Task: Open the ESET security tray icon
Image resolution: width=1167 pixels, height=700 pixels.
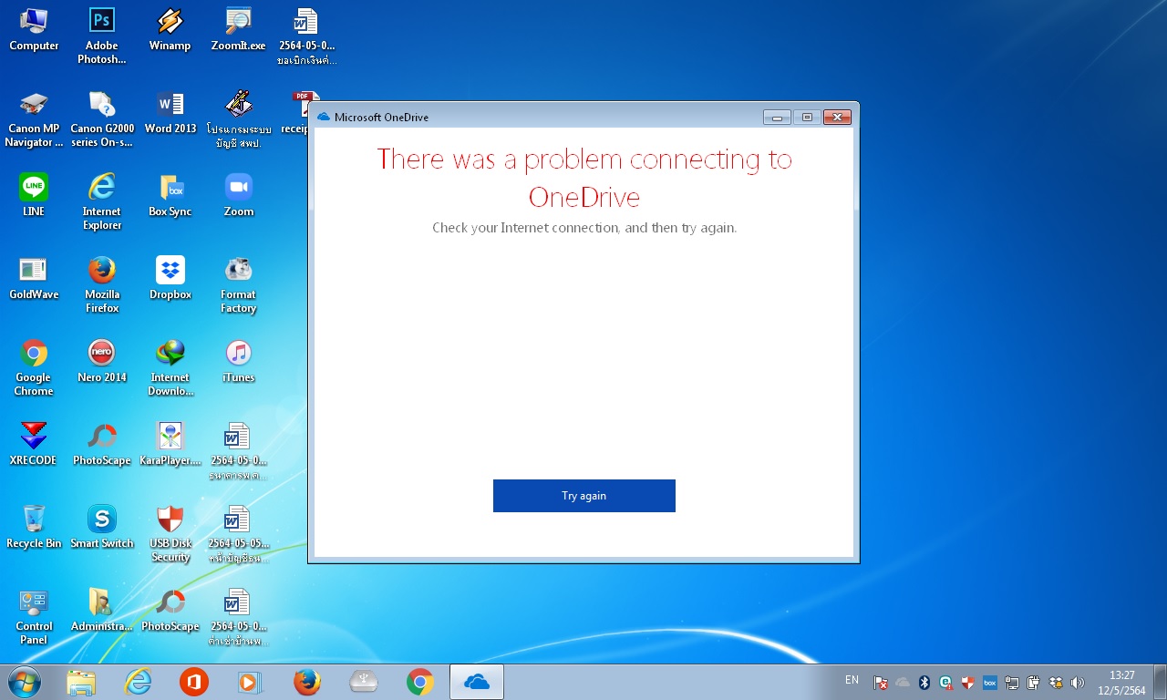Action: click(x=946, y=683)
